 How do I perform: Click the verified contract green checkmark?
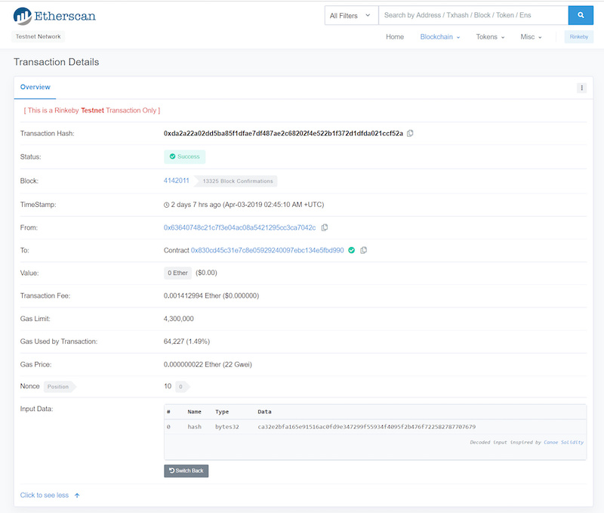pyautogui.click(x=351, y=250)
